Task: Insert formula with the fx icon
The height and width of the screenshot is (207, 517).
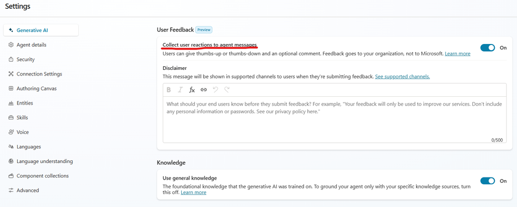Action: tap(192, 90)
